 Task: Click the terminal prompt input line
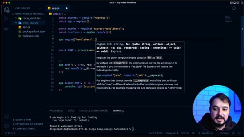[x=91, y=129]
